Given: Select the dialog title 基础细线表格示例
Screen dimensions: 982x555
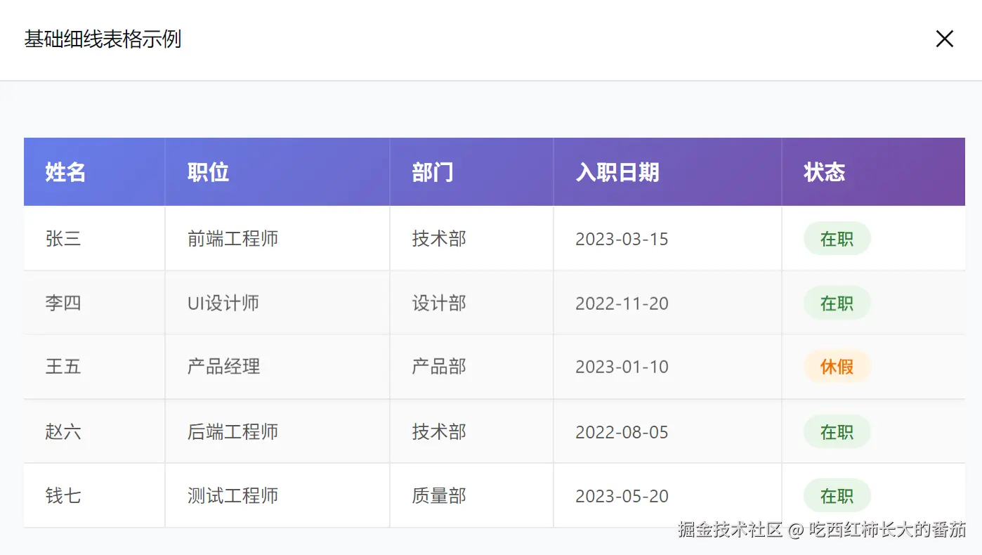Looking at the screenshot, I should click(x=103, y=39).
